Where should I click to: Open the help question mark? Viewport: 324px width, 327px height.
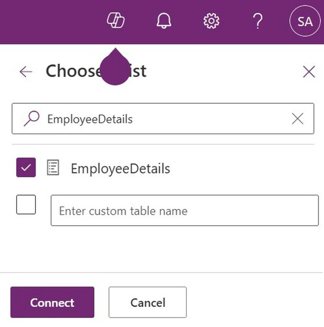pos(258,21)
